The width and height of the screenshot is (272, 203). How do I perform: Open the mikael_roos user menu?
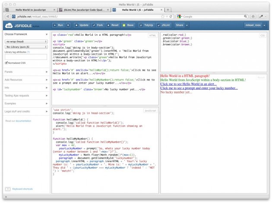(x=255, y=25)
